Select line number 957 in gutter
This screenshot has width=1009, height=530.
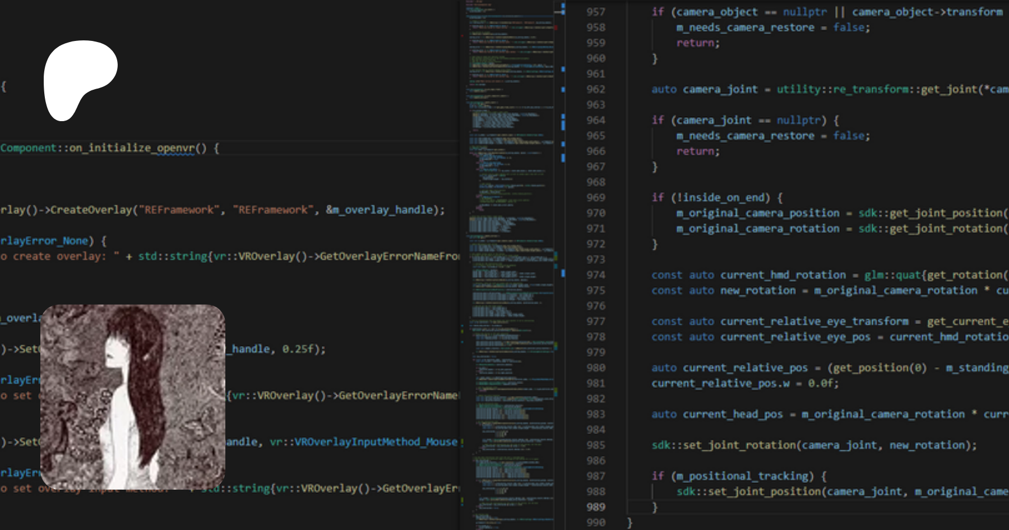click(595, 12)
